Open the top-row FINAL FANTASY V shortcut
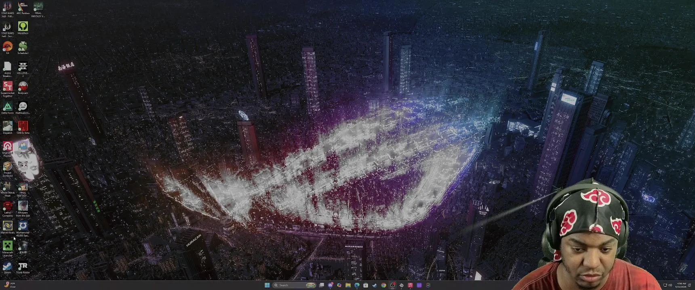 38,10
